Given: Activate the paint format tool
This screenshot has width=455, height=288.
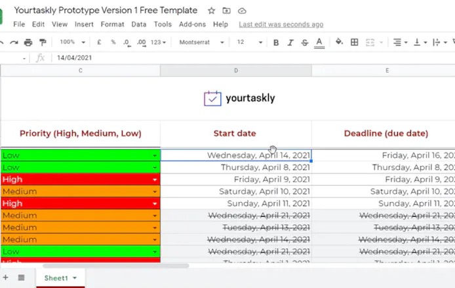Looking at the screenshot, I should [43, 43].
